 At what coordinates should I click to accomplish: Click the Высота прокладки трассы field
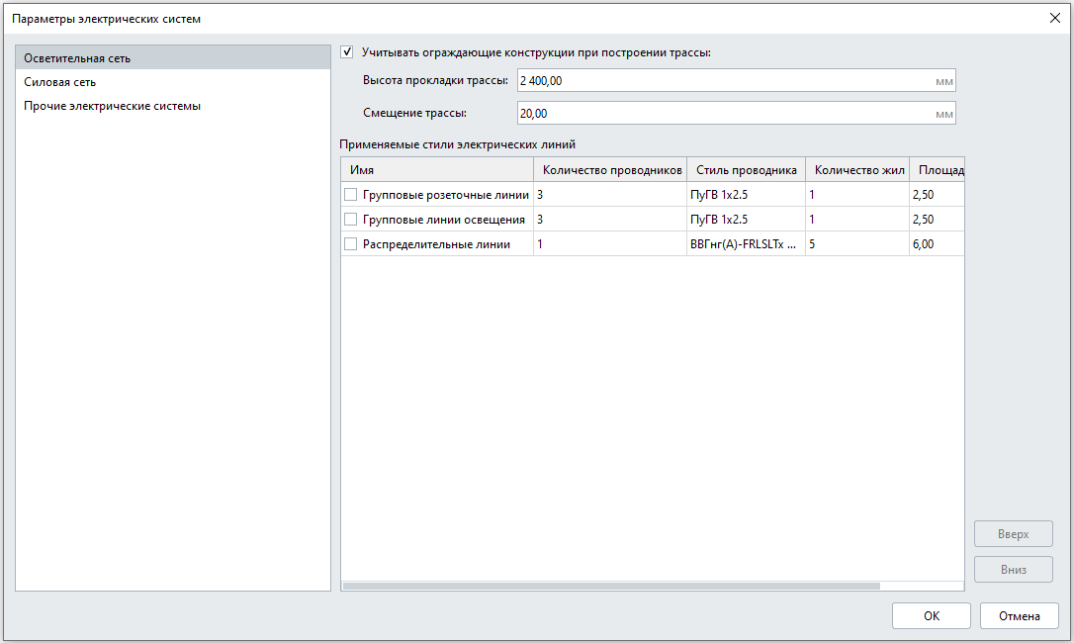(737, 81)
